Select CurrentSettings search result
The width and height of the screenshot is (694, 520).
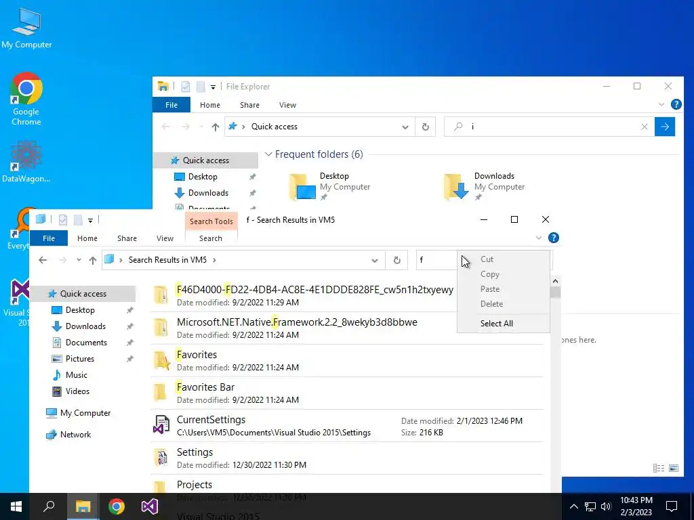click(347, 425)
